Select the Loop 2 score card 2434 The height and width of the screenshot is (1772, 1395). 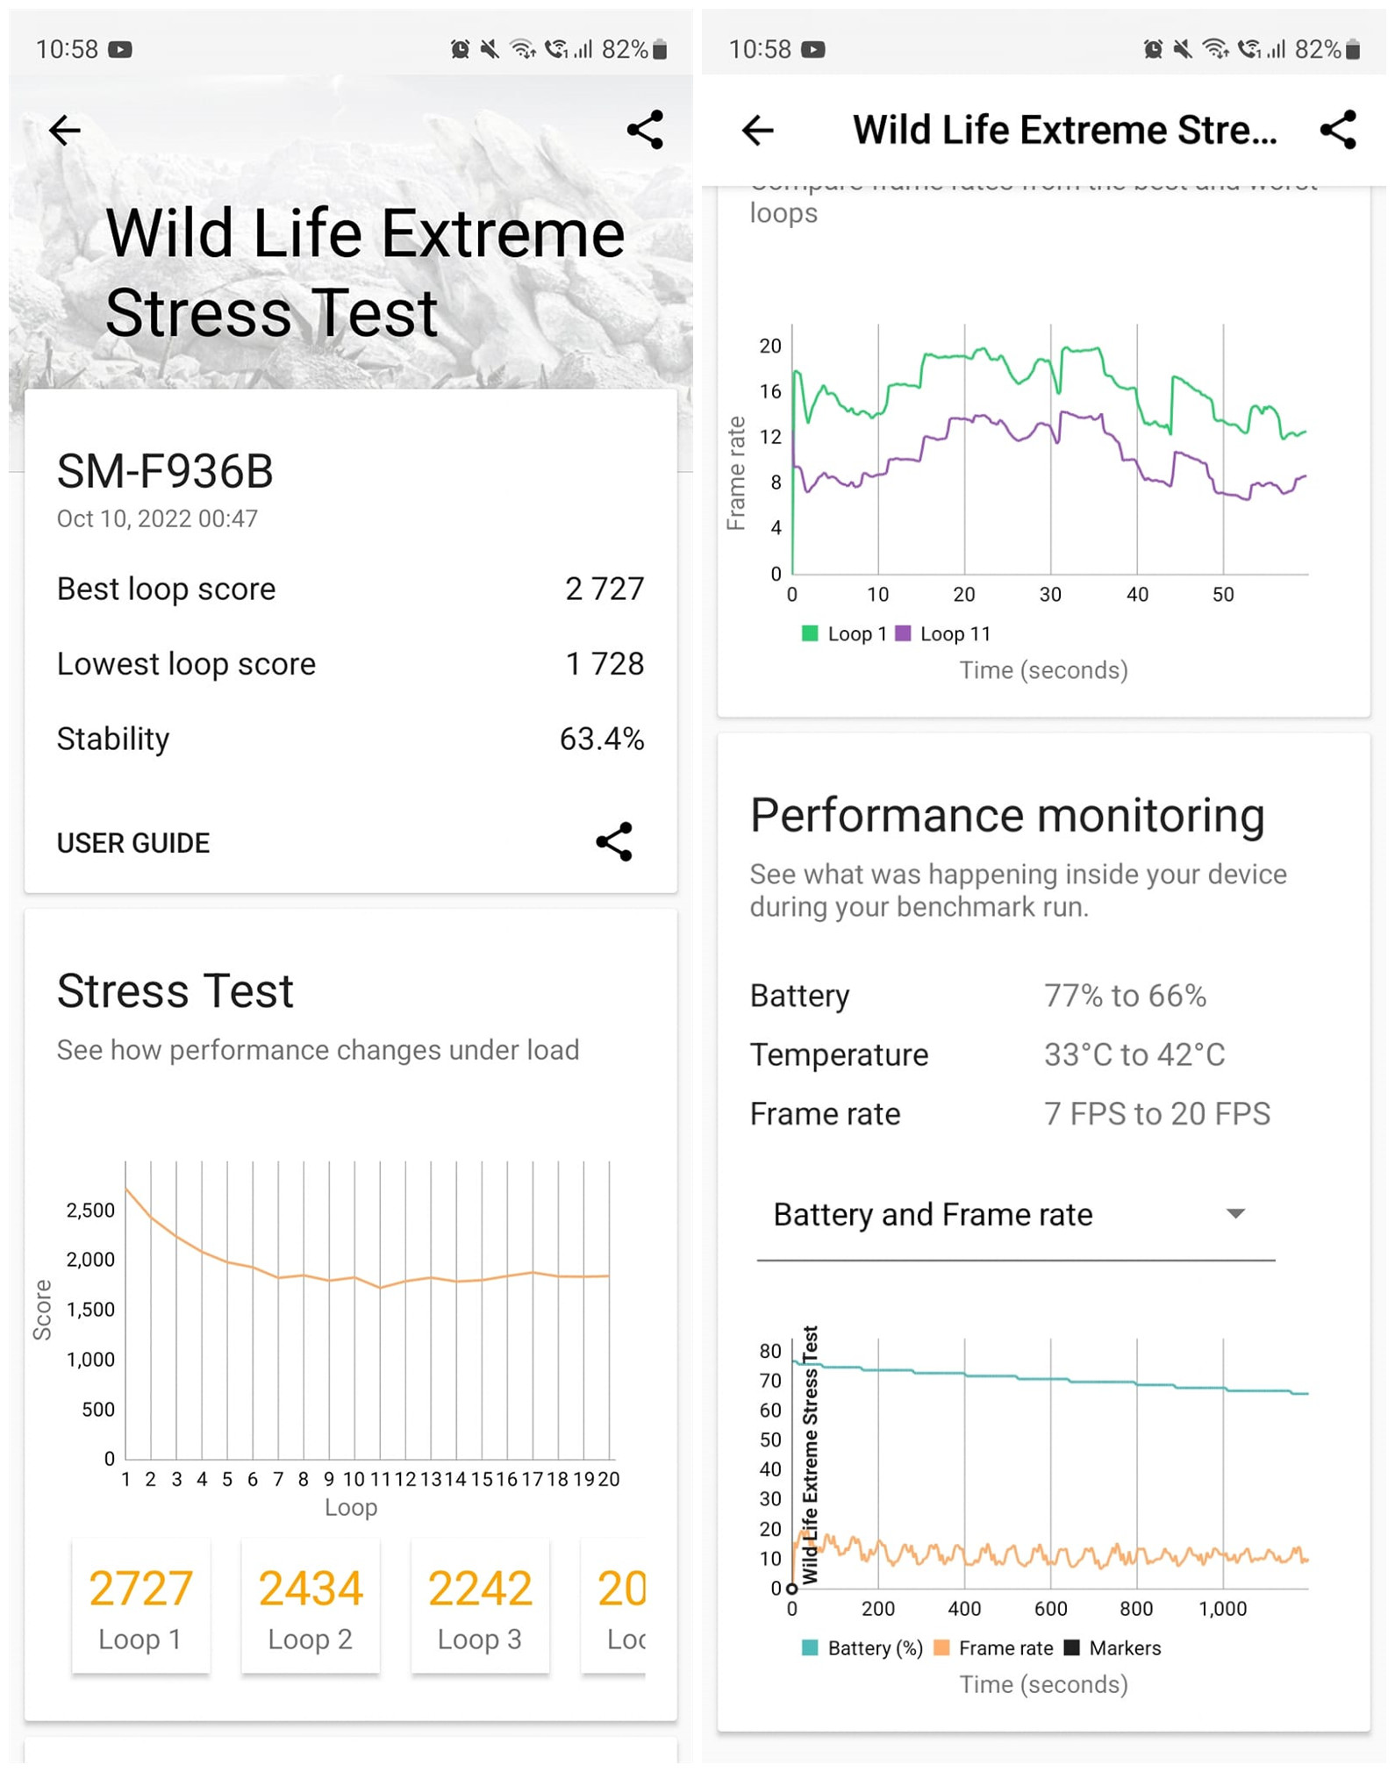pos(311,1605)
